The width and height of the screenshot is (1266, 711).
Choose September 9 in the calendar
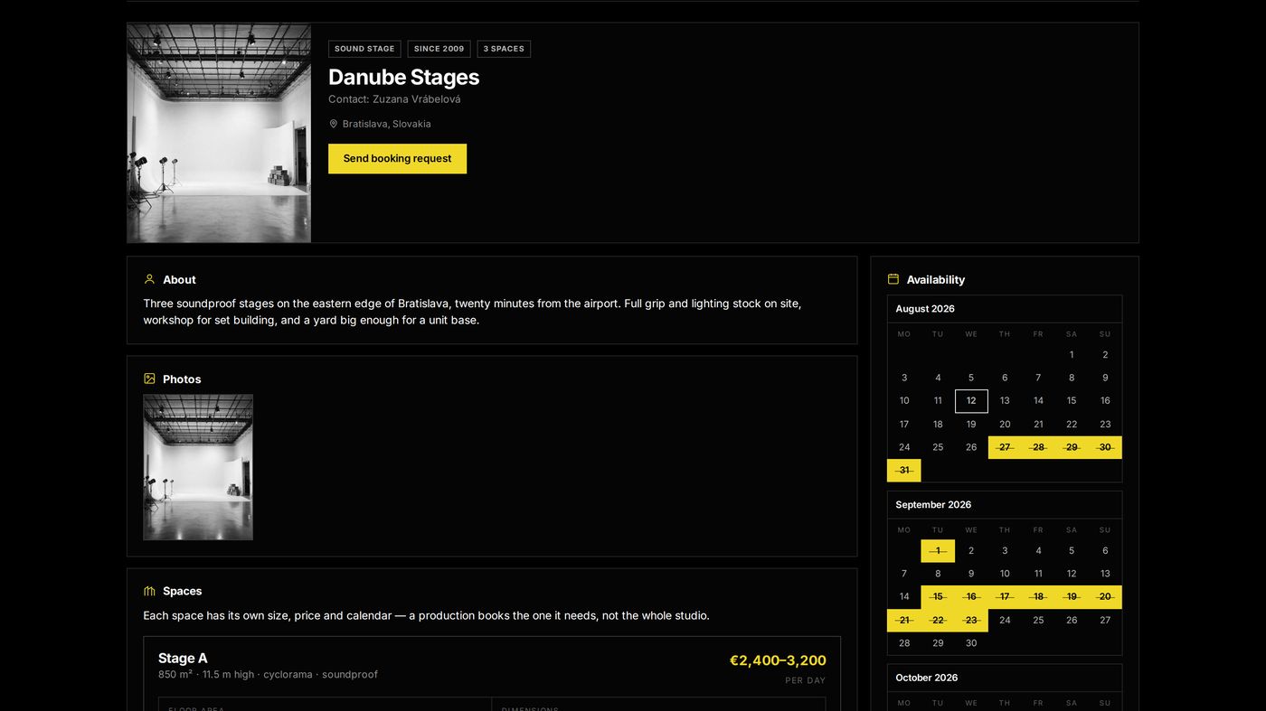pyautogui.click(x=971, y=574)
